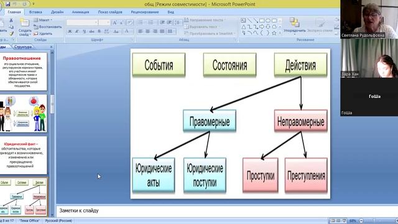
Task: Click the line spacing icon
Action: pos(178,22)
